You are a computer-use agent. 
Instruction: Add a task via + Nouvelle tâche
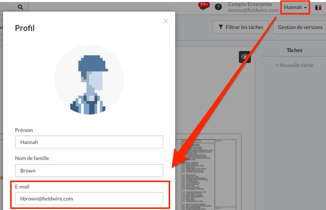294,65
